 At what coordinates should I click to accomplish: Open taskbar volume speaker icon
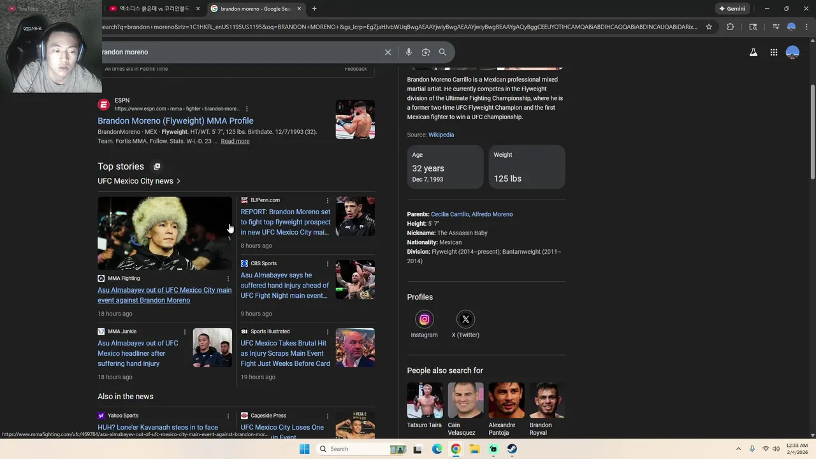coord(776,449)
